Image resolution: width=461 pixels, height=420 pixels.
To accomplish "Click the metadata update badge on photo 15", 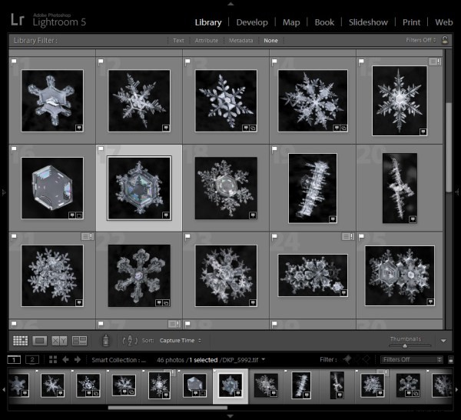I will click(435, 62).
